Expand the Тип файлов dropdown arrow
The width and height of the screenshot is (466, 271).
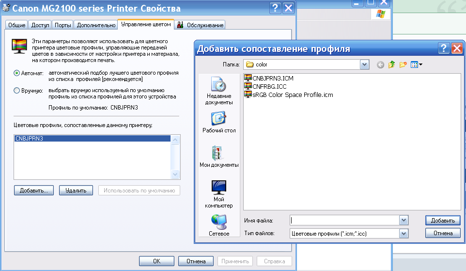coord(404,234)
